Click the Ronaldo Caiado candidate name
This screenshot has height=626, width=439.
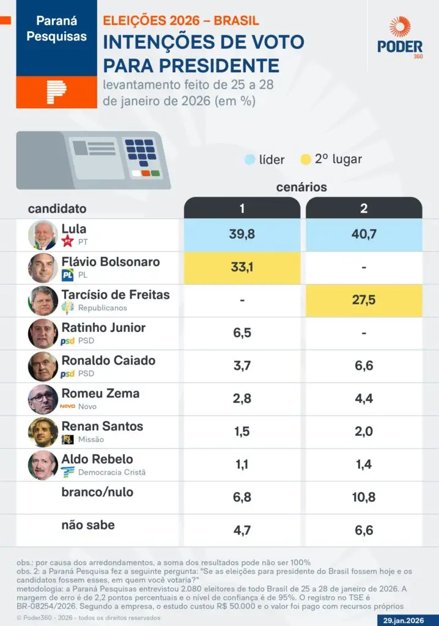coord(108,360)
